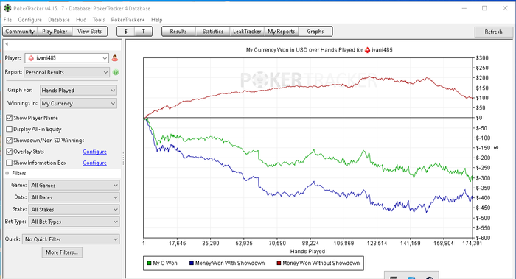Viewport: 516px width, 279px height.
Task: Open the Game filter dropdown
Action: click(x=74, y=186)
